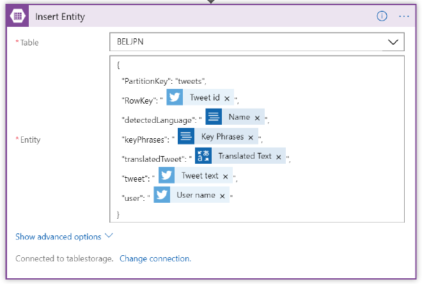Open the Table dropdown showing BELJPN

point(256,42)
